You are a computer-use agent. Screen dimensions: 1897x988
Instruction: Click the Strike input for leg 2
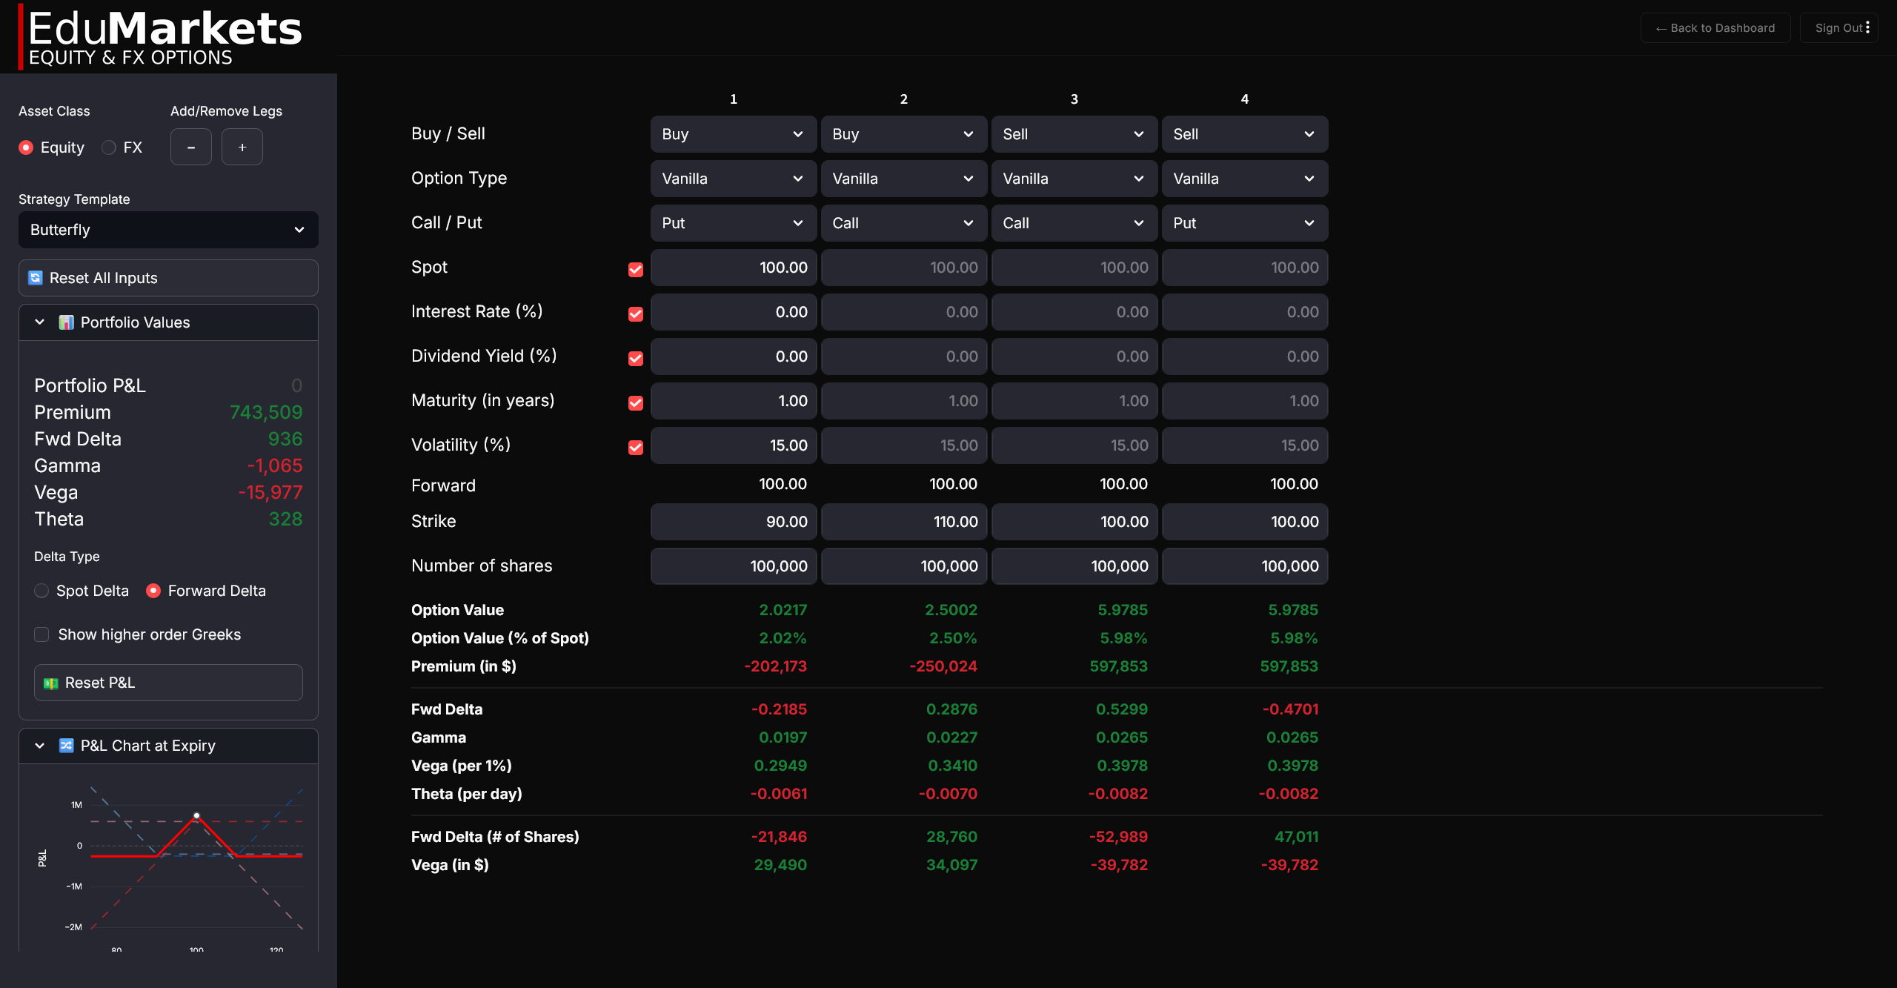[x=903, y=521]
